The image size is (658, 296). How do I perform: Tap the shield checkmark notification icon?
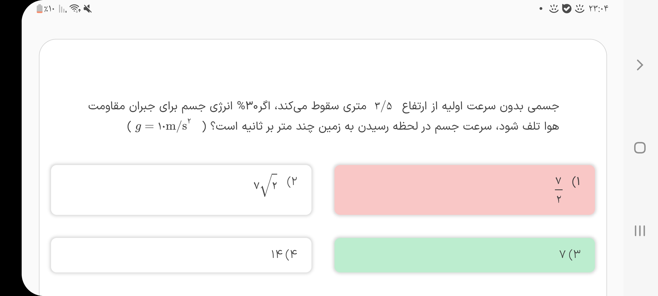pos(566,9)
